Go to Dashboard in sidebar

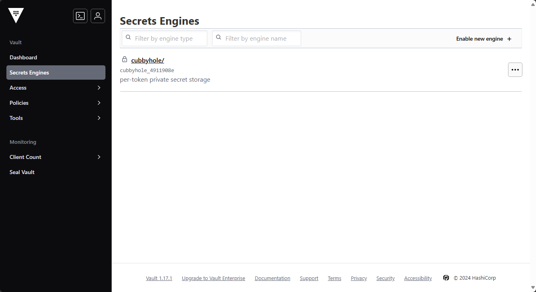(56, 57)
